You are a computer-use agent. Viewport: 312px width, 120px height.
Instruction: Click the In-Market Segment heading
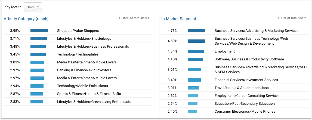point(179,19)
